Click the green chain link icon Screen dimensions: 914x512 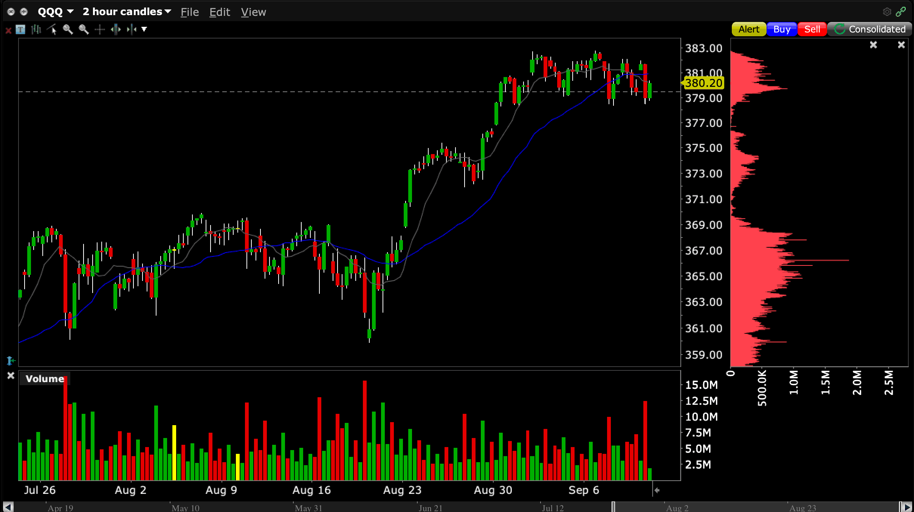click(901, 12)
